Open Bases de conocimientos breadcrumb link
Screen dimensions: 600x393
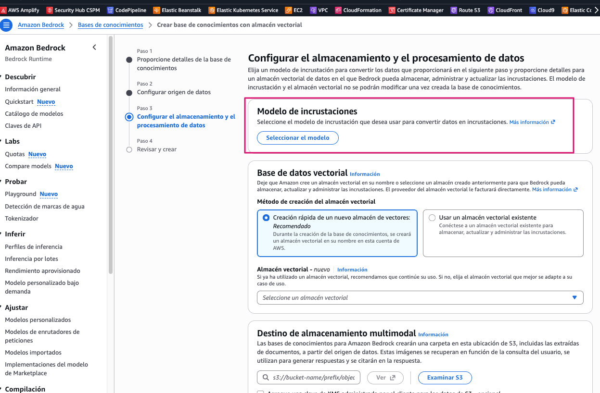pyautogui.click(x=111, y=25)
